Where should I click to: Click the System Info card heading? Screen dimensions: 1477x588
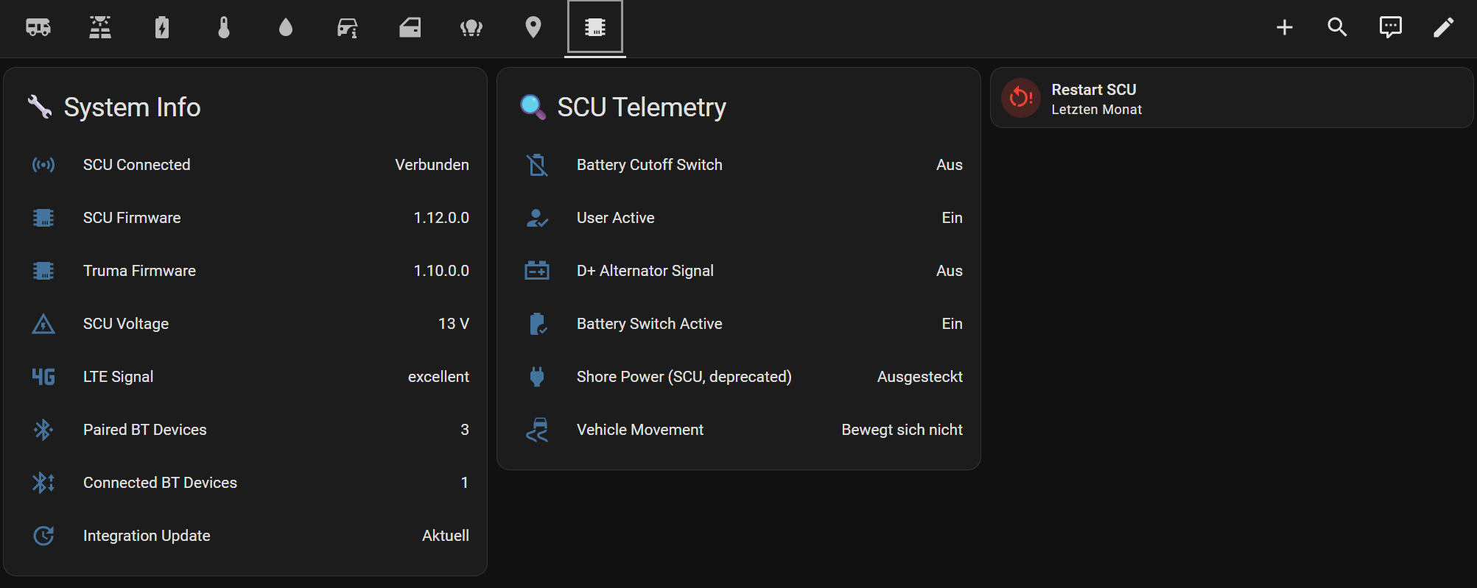tap(133, 107)
